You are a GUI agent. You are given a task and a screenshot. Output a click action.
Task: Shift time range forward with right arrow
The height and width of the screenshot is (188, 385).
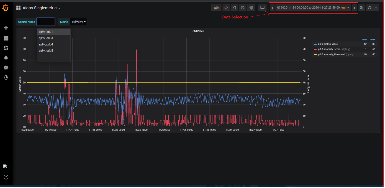[354, 8]
